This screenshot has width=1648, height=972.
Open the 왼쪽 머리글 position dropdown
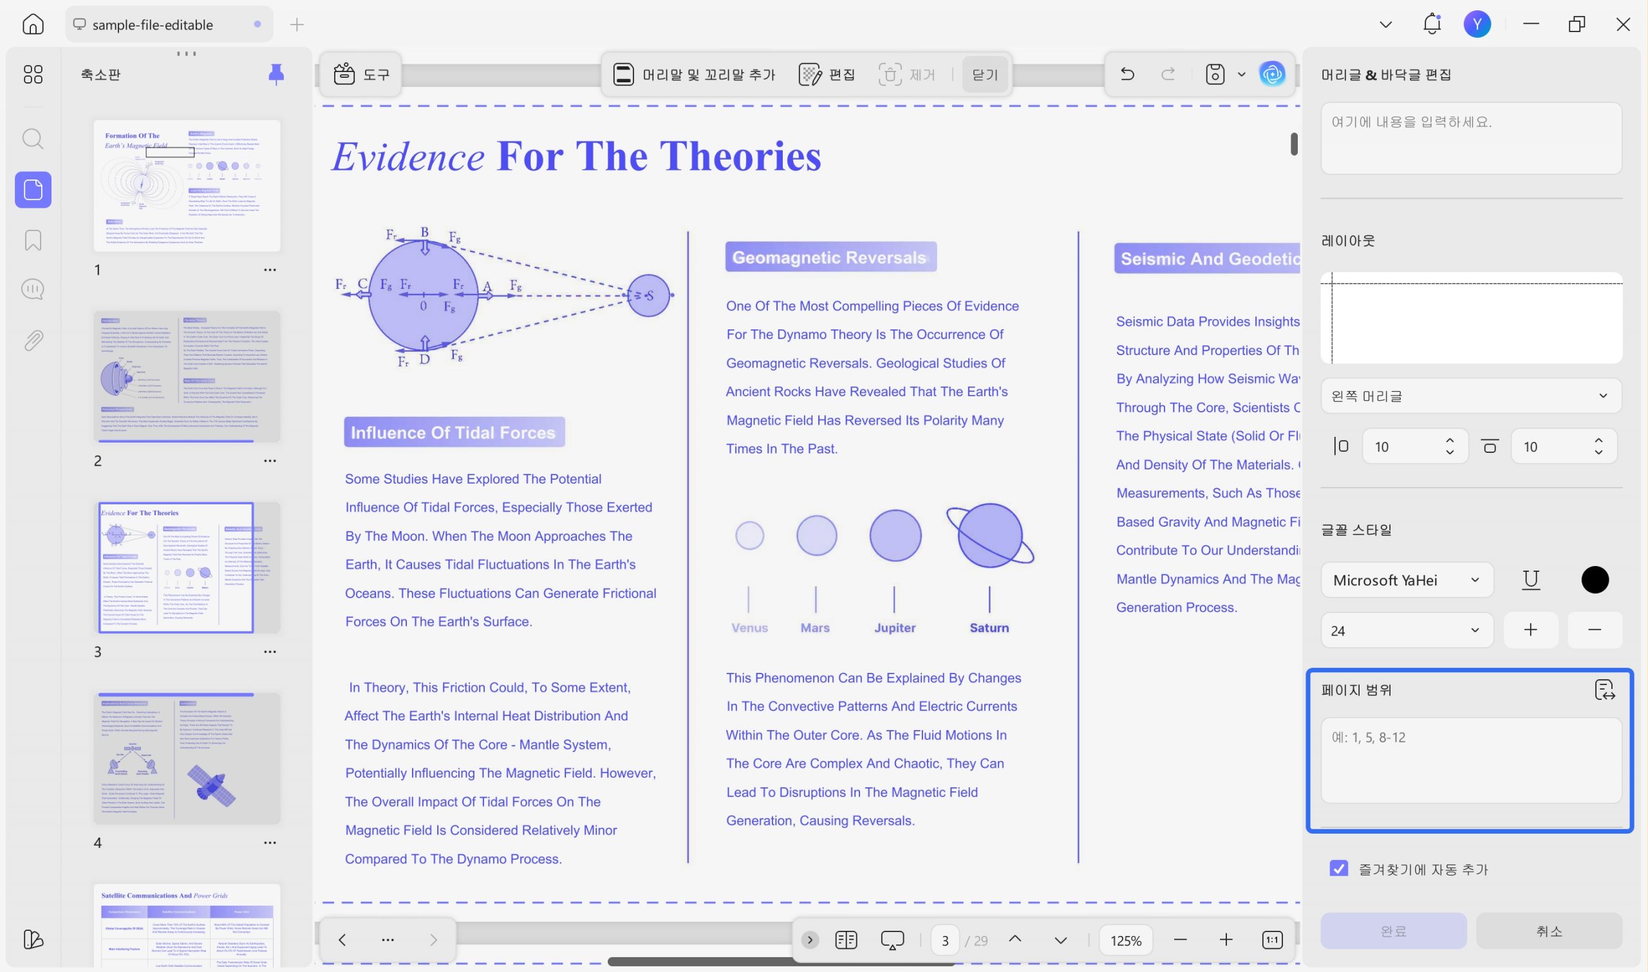point(1471,396)
